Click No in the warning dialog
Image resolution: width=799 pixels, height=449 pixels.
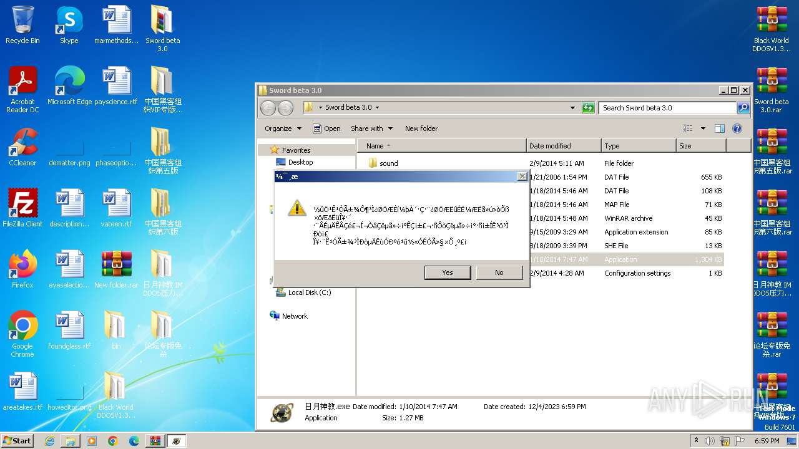pyautogui.click(x=499, y=273)
